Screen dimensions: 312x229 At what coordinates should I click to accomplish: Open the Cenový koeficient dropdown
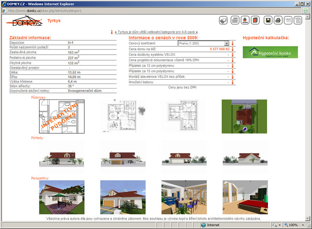pyautogui.click(x=227, y=44)
